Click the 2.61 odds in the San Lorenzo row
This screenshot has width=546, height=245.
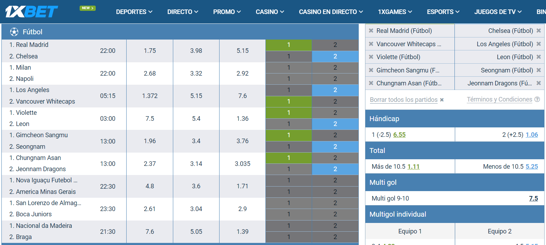tap(150, 209)
